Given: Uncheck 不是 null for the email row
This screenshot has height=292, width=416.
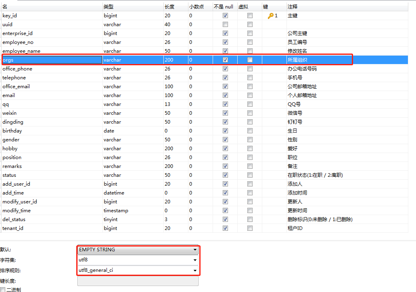Looking at the screenshot, I should [225, 95].
